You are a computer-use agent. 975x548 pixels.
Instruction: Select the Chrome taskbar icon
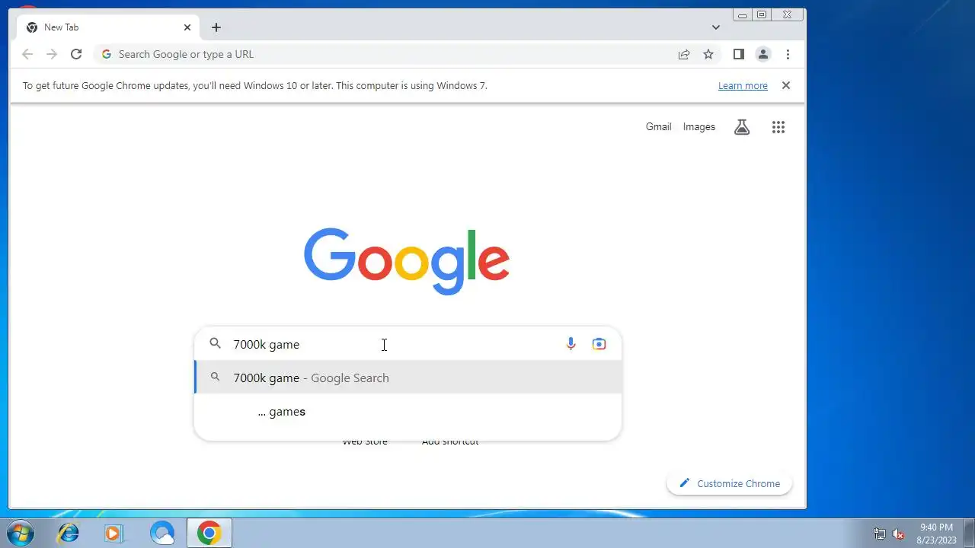click(x=209, y=533)
